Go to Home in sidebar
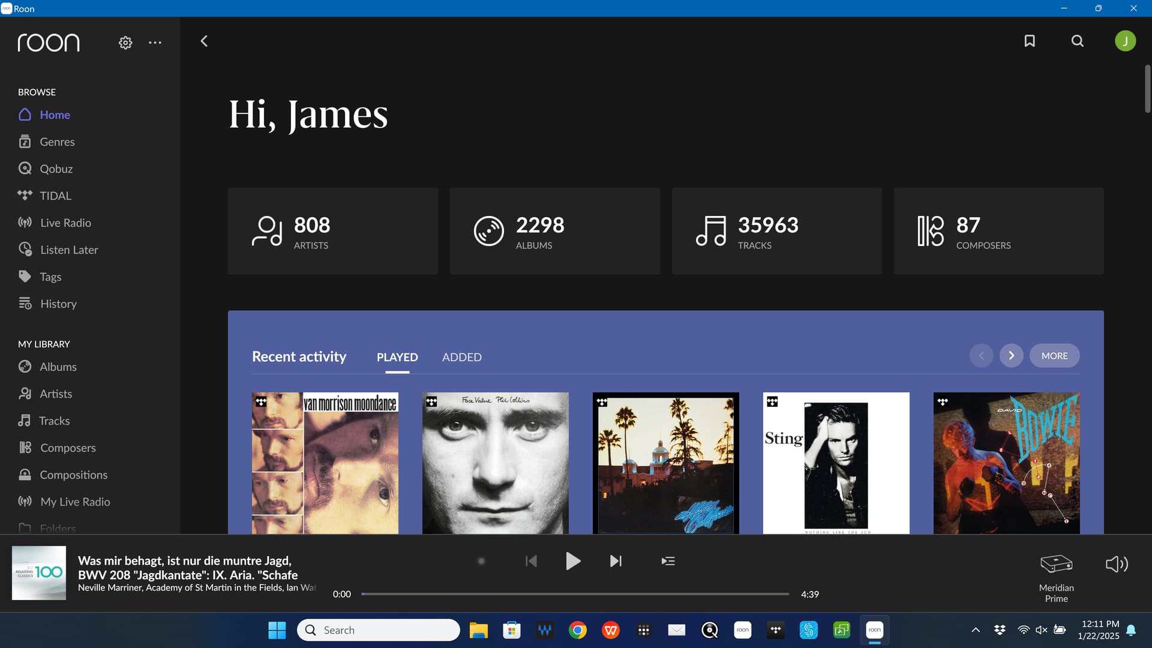 [44, 115]
